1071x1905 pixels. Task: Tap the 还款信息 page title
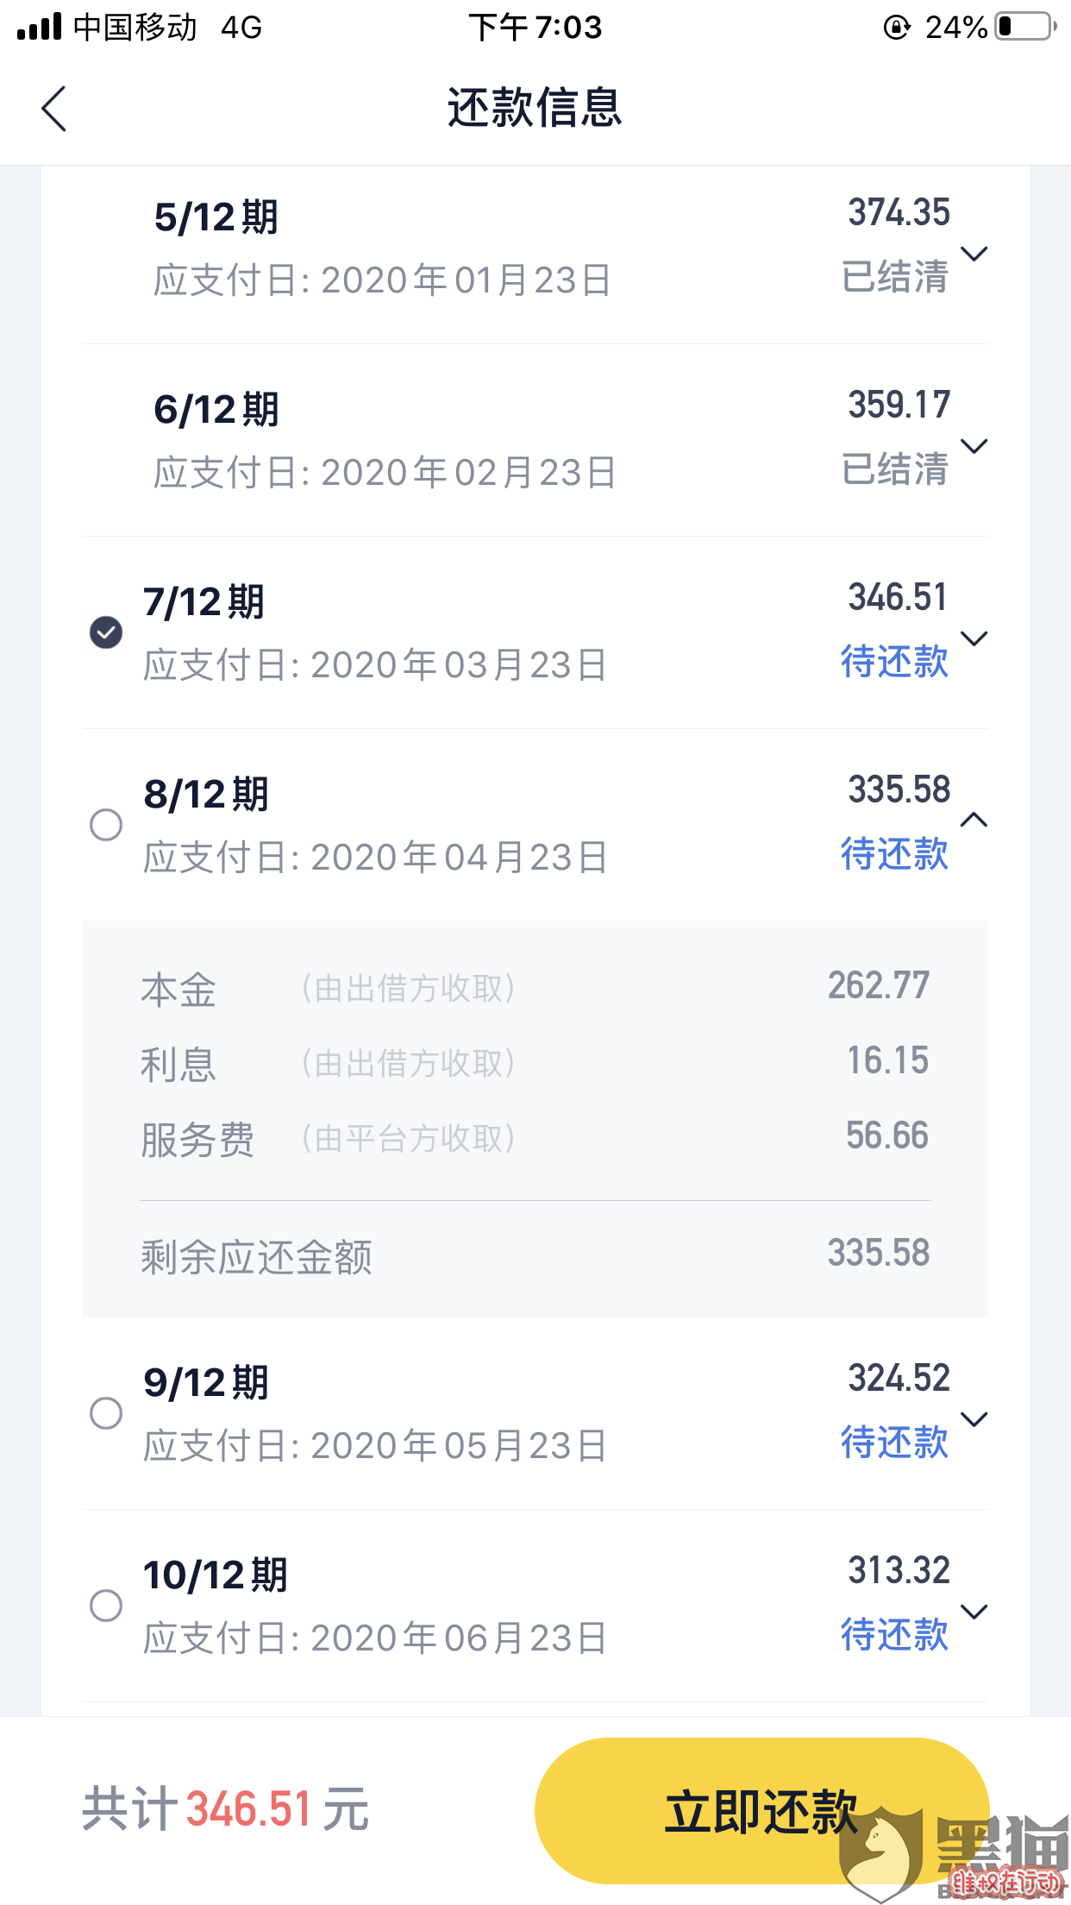pos(535,109)
